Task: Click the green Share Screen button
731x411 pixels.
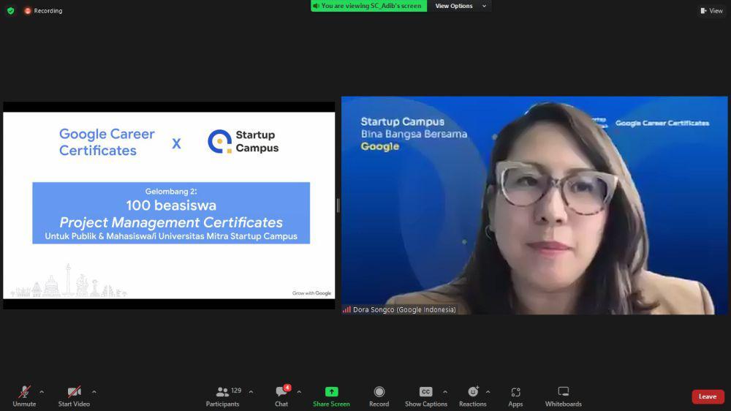Action: point(331,396)
